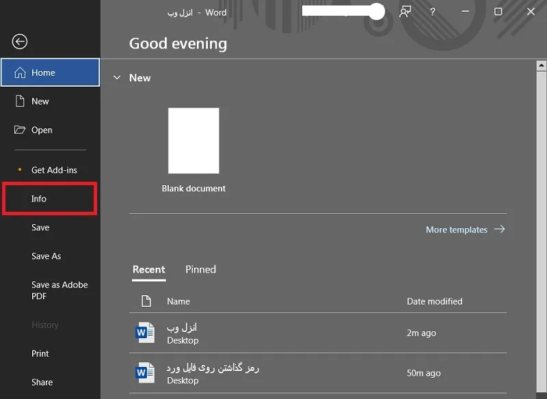Sort by Name column header
The image size is (547, 399).
(178, 301)
